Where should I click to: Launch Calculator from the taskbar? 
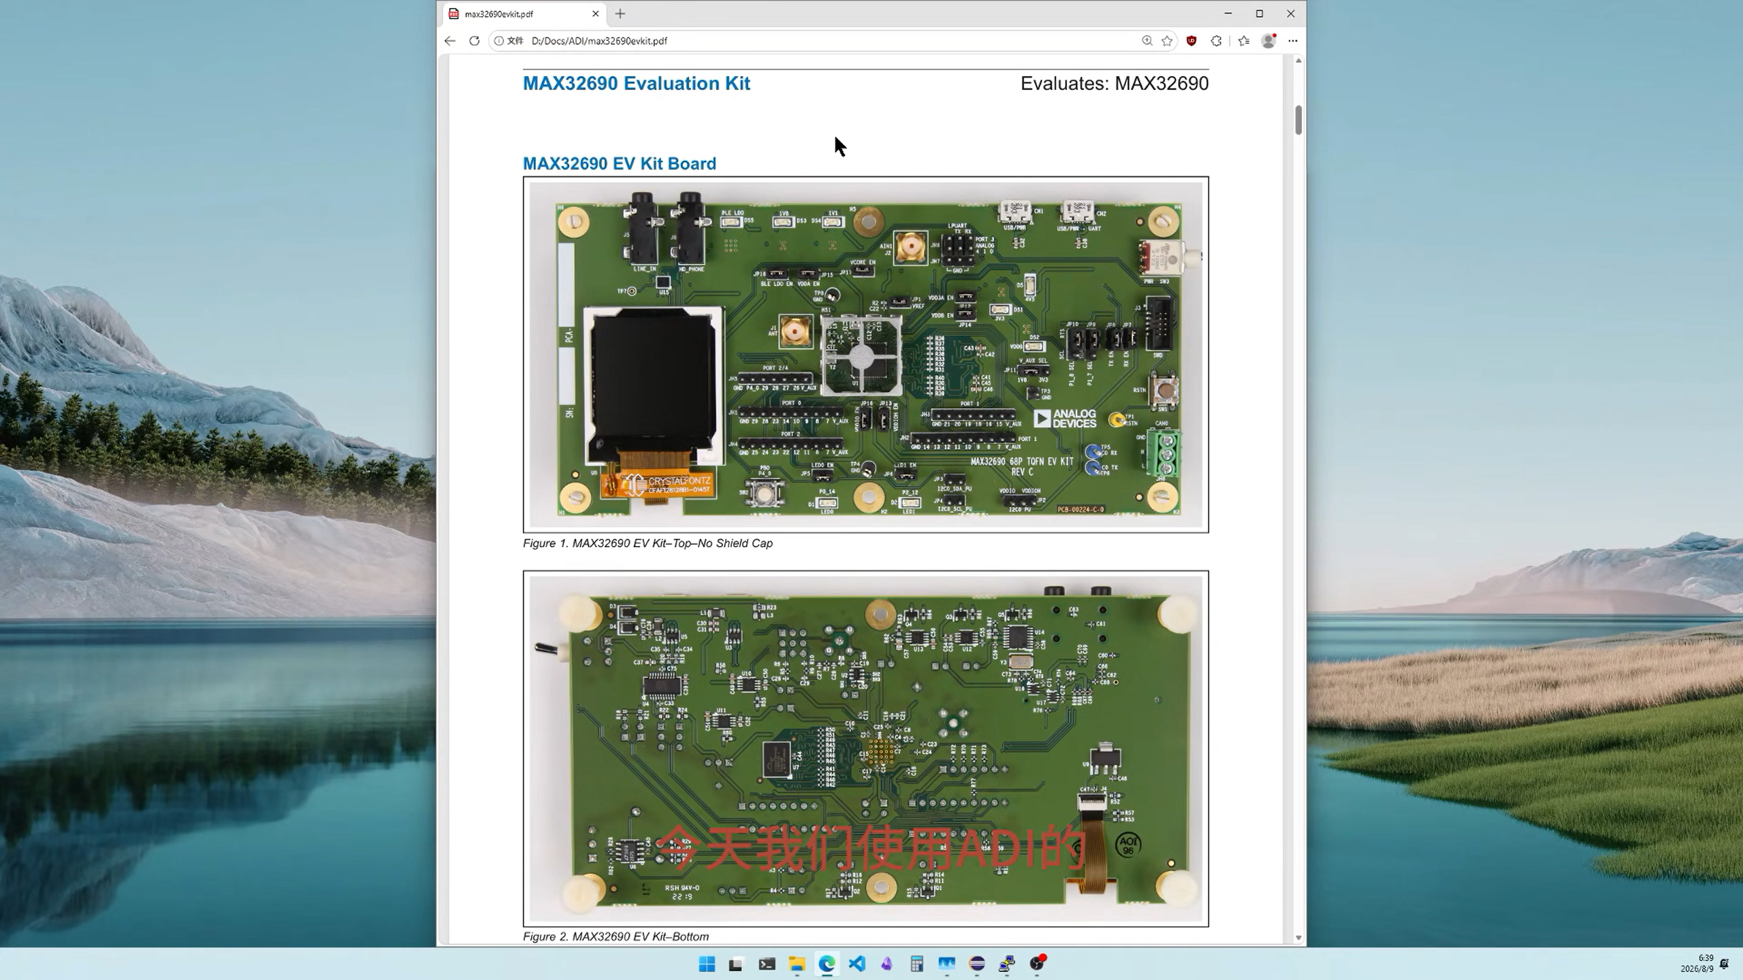click(917, 964)
